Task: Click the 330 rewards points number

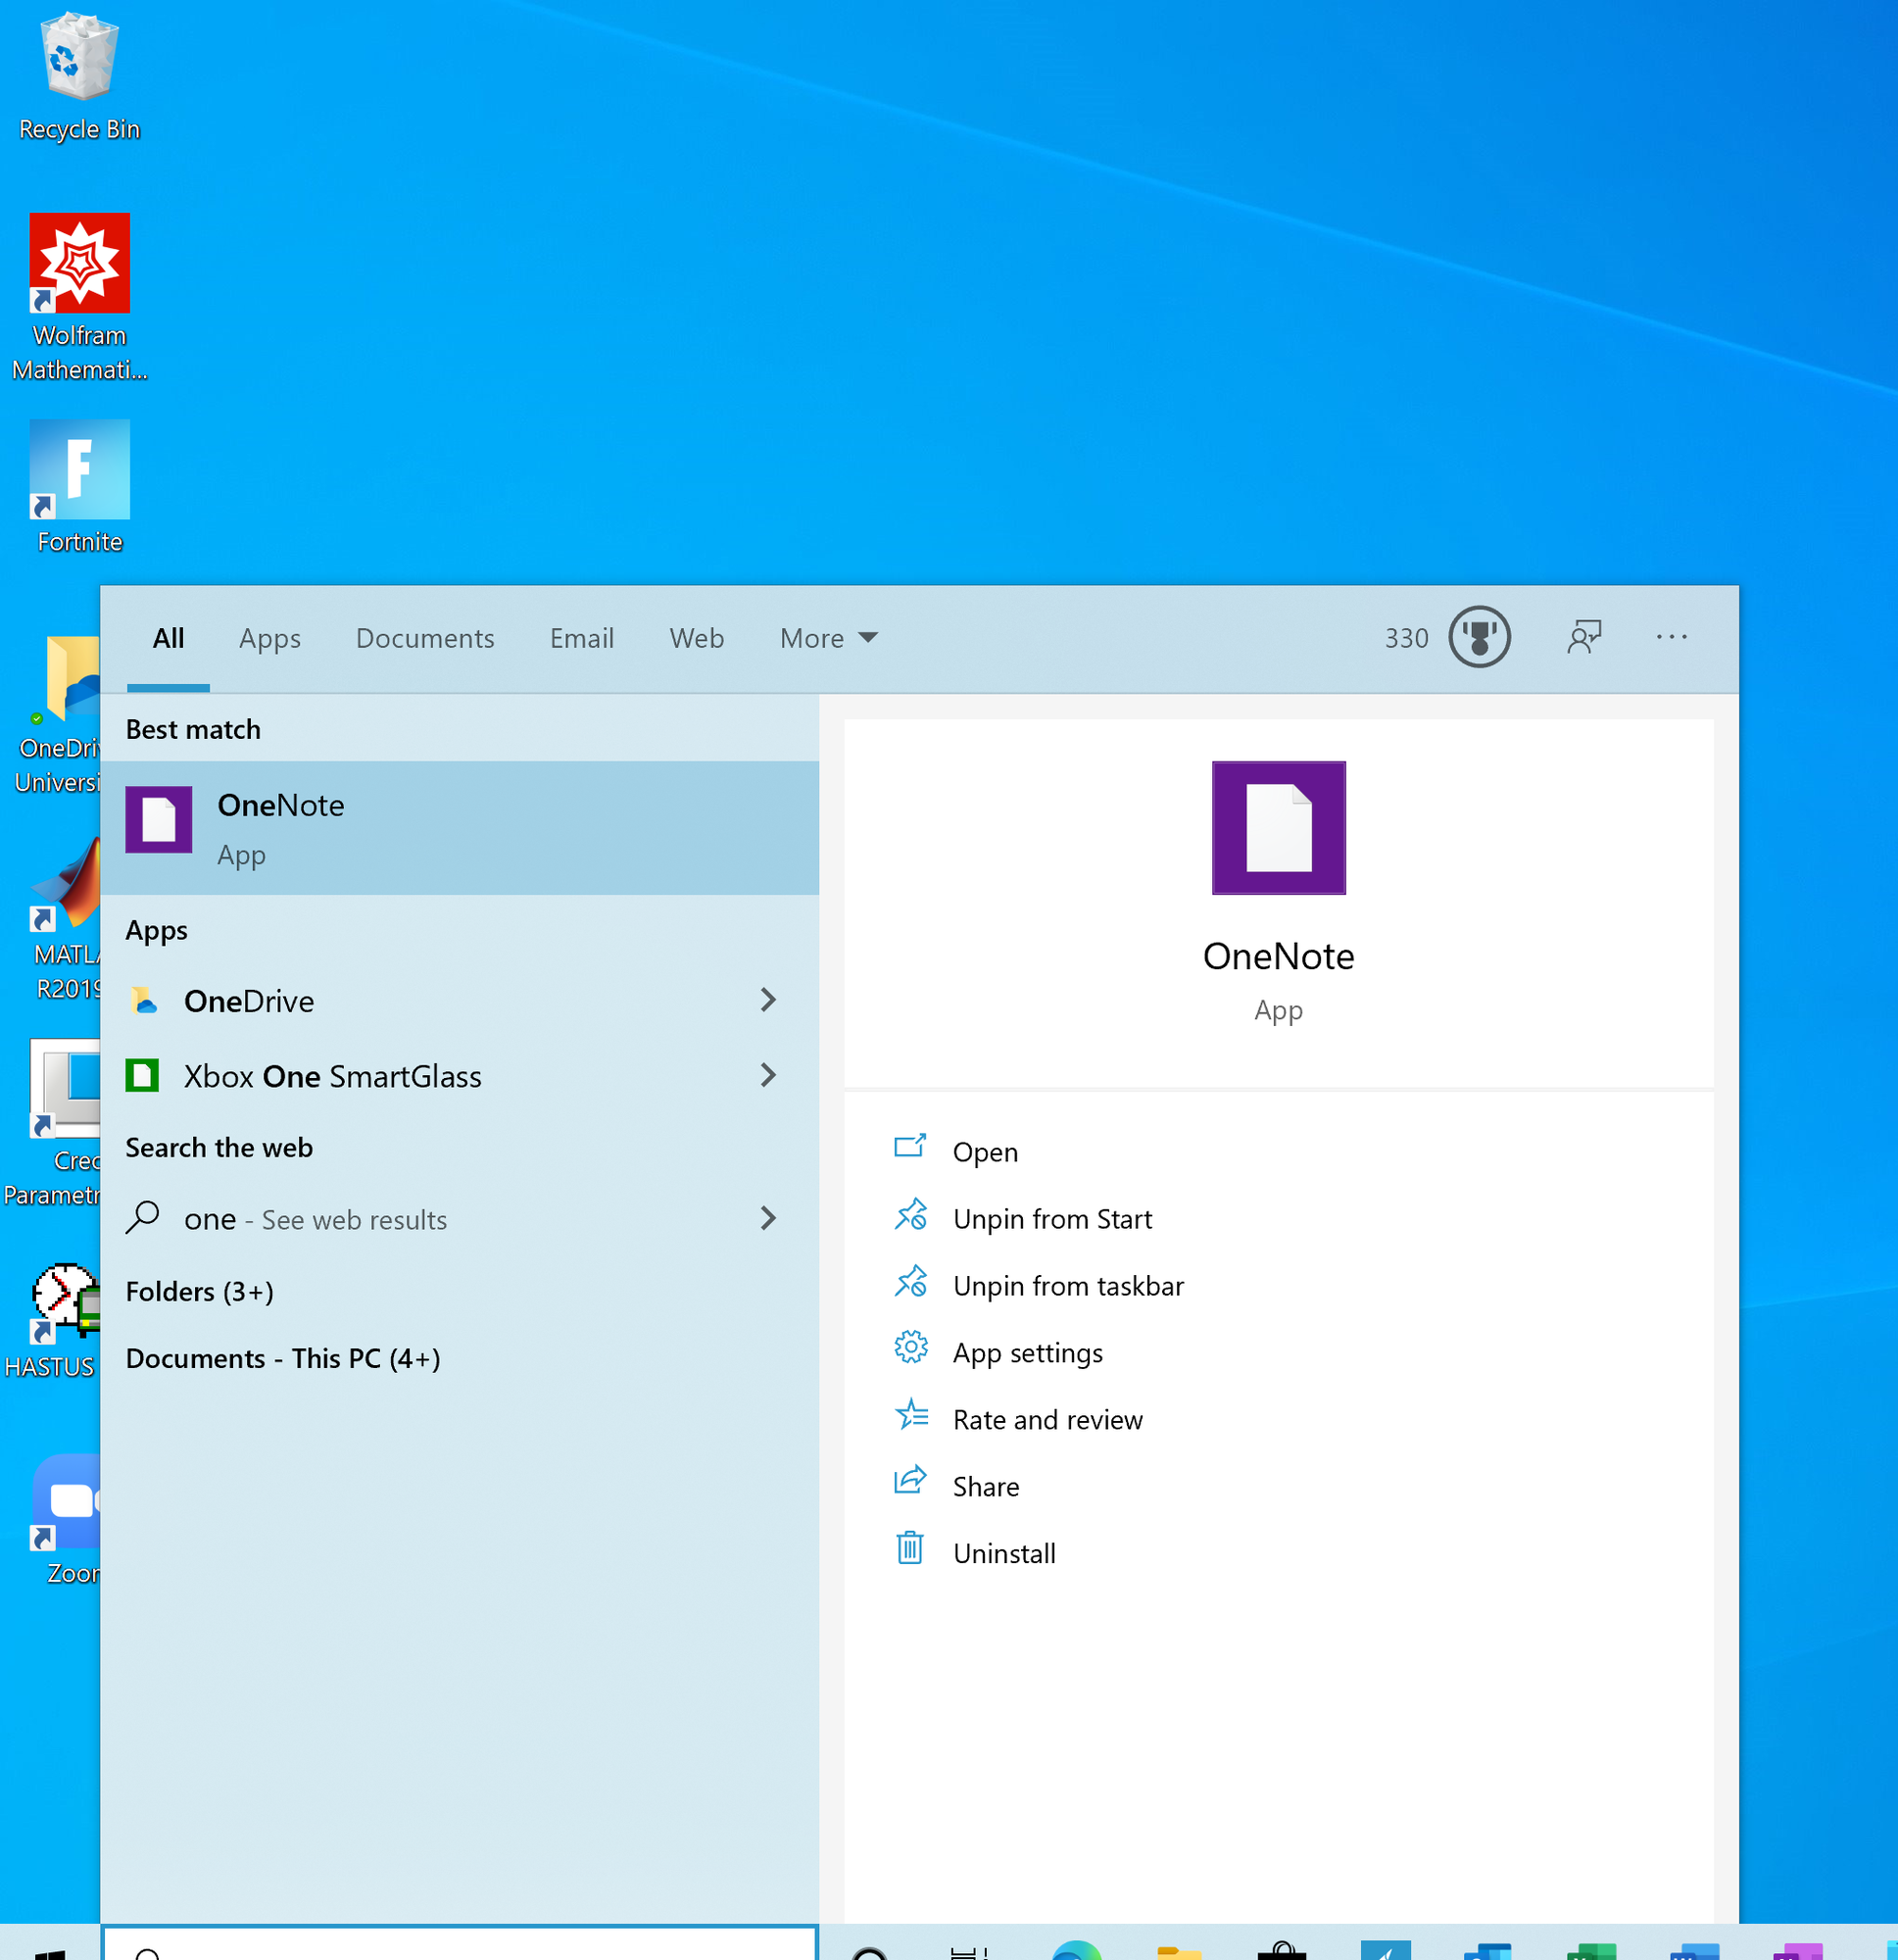Action: (1406, 638)
